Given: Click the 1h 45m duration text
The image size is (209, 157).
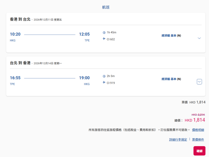Looking at the screenshot, I should (111, 32).
